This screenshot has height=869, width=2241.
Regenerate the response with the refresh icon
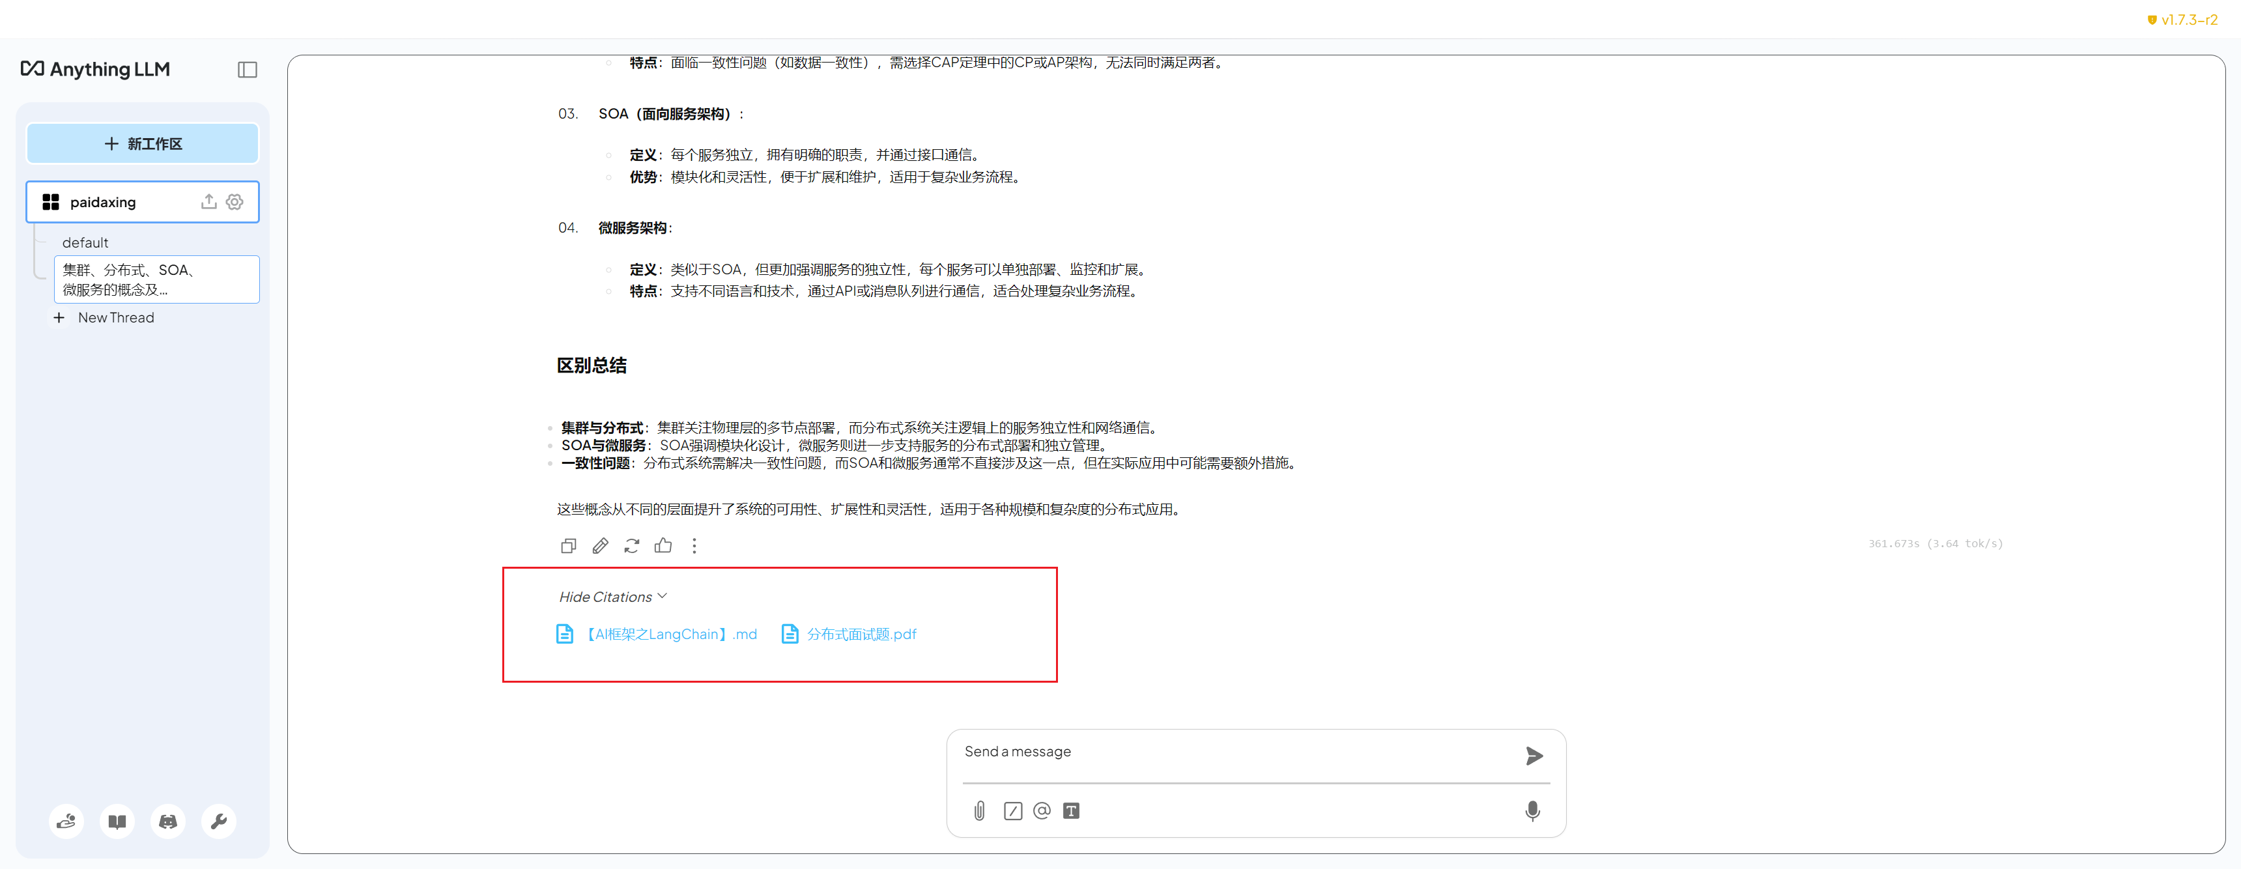[x=632, y=545]
